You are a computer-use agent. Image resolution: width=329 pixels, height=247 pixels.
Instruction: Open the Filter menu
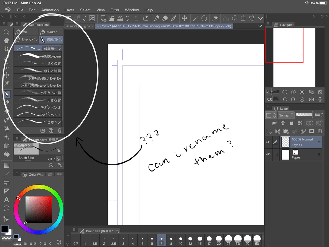point(115,10)
